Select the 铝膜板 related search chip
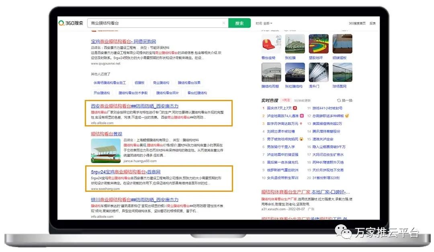Viewport: 434px width, 252px height. (x=139, y=83)
